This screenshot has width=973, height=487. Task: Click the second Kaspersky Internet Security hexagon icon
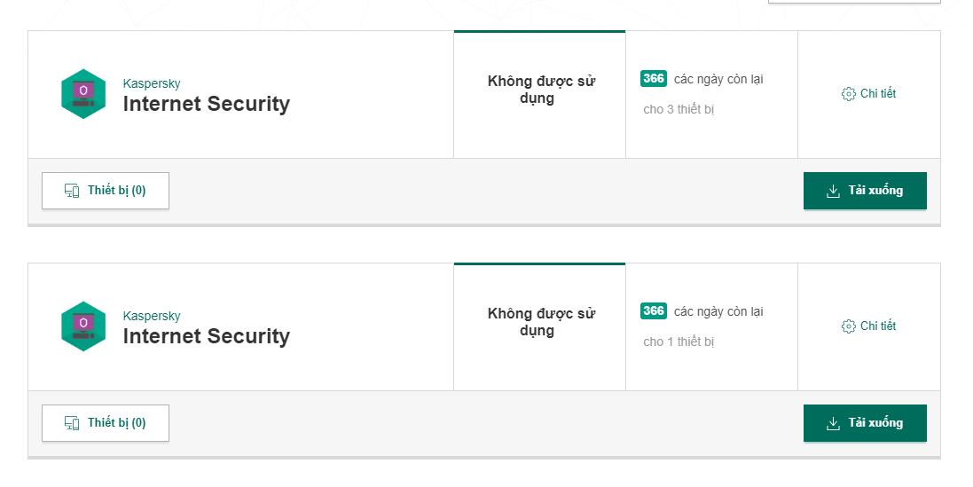(x=83, y=326)
